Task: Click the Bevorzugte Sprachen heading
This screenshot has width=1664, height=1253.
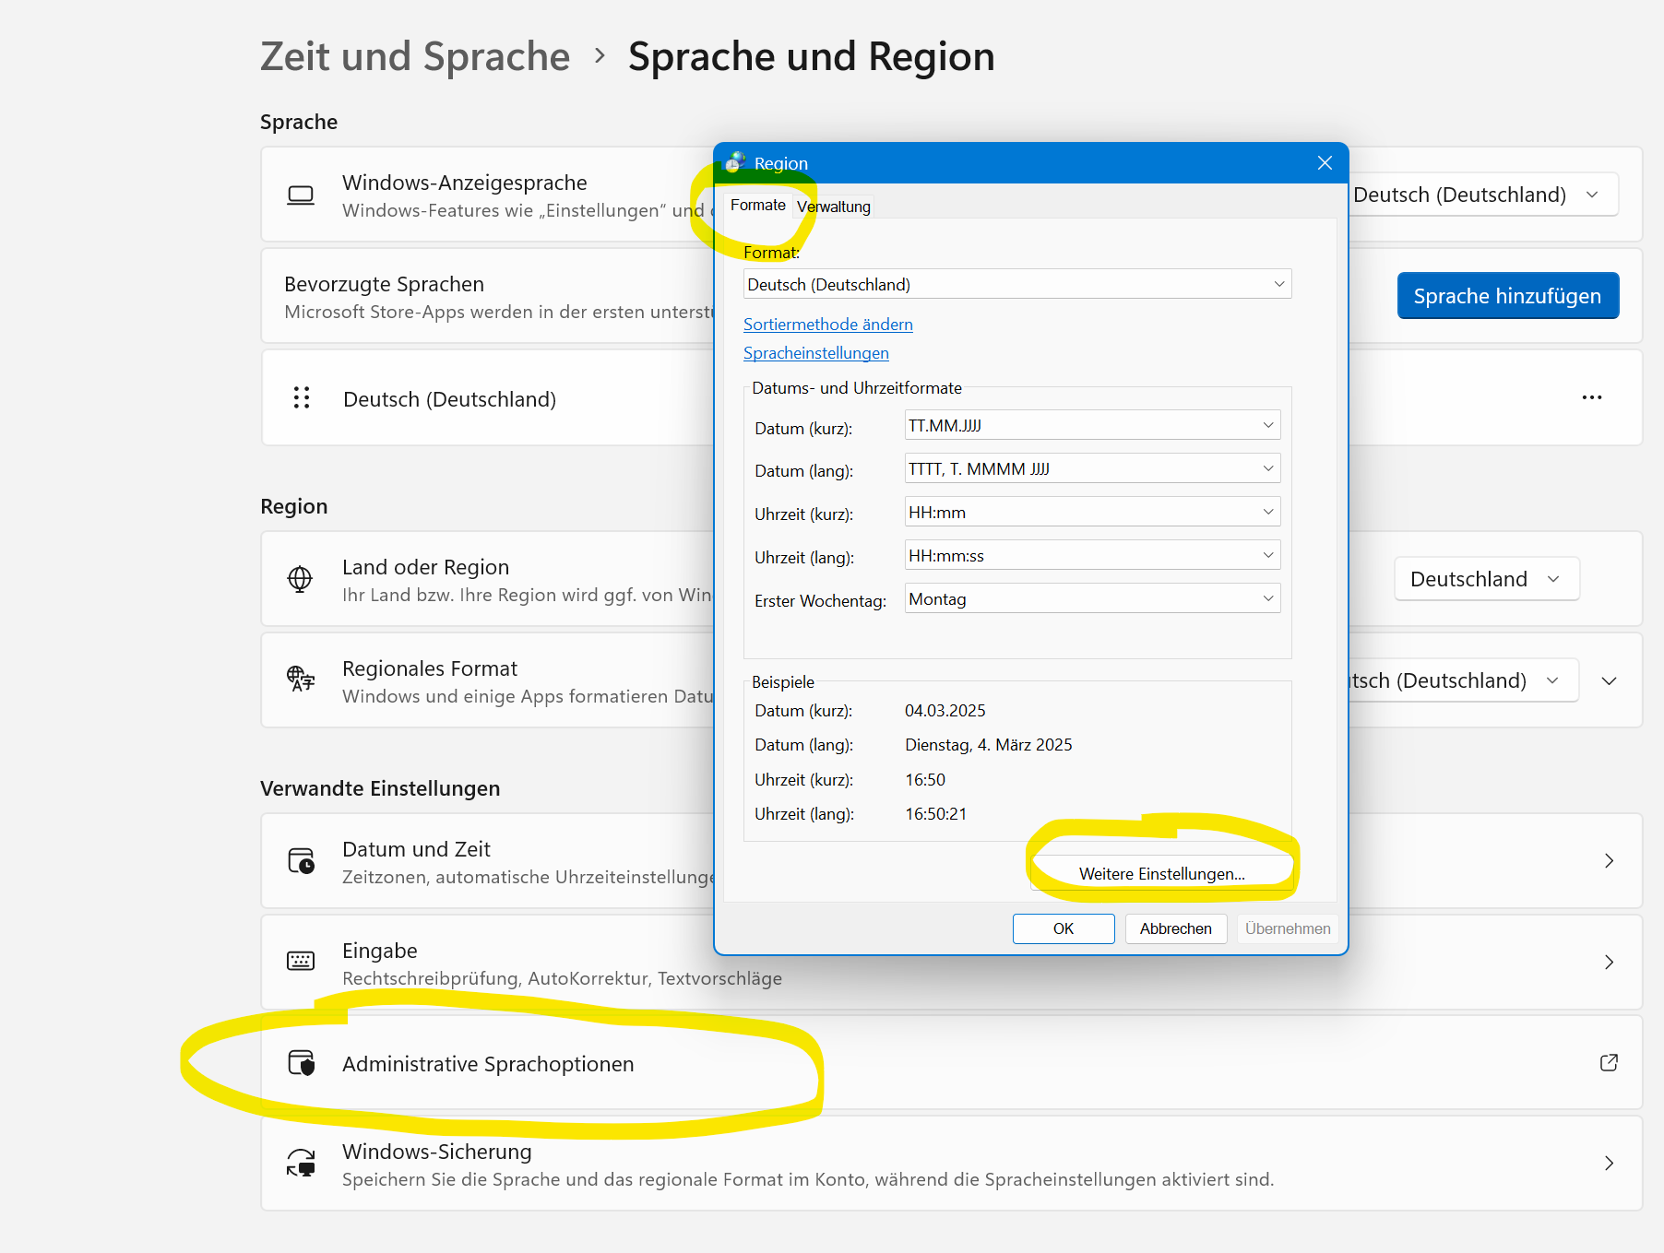Action: (384, 284)
